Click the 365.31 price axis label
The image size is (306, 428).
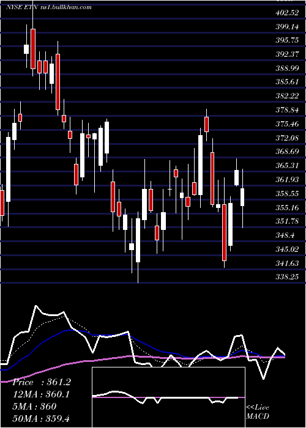coord(287,165)
